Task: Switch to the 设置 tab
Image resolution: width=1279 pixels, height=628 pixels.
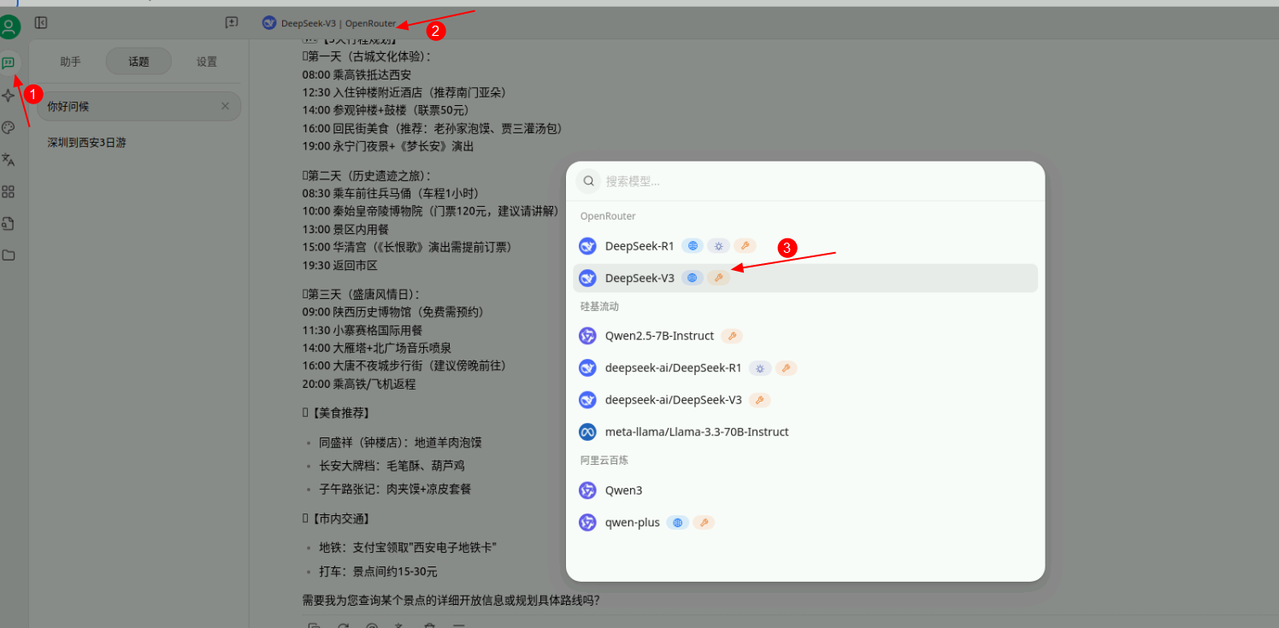Action: point(207,62)
